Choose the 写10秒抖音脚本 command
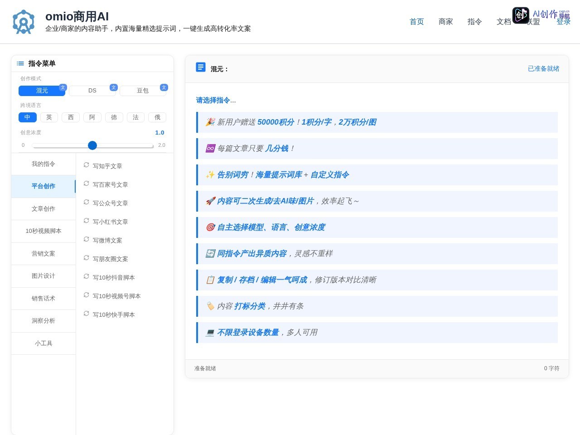The width and height of the screenshot is (580, 435). click(114, 278)
